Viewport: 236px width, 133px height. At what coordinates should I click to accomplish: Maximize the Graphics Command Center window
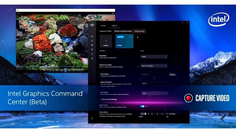click(x=183, y=23)
